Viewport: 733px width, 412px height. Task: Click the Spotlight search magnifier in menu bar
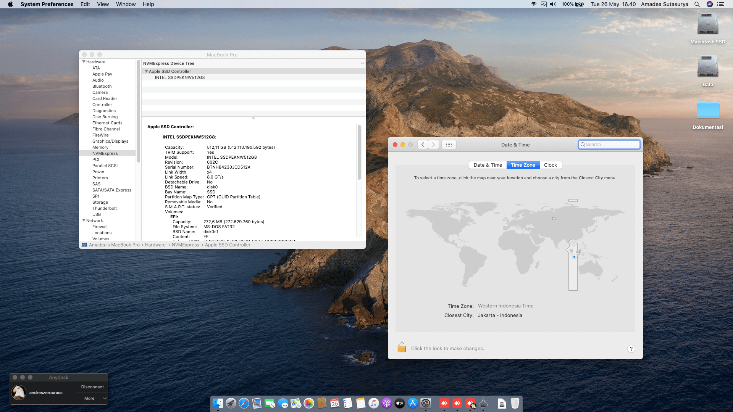tap(697, 4)
